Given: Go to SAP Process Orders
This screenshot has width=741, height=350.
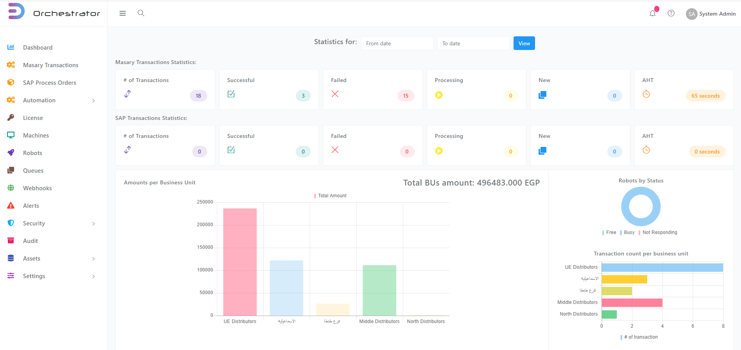Looking at the screenshot, I should (49, 83).
